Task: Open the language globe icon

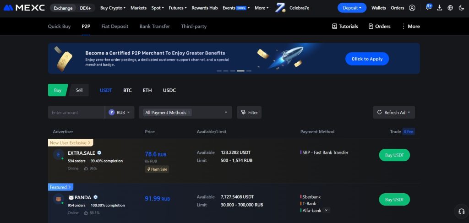Action: pos(450,8)
